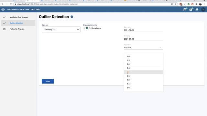Select threshold 1.0 from the list
This screenshot has height=116, width=207.
(x=144, y=56)
